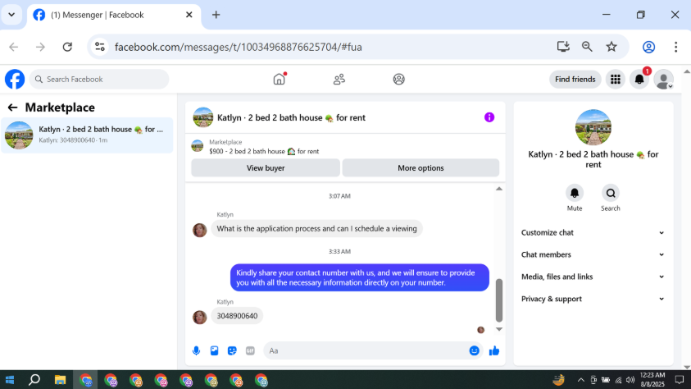Screen dimensions: 691x389
Task: View site information icon in address bar
Action: pyautogui.click(x=100, y=47)
